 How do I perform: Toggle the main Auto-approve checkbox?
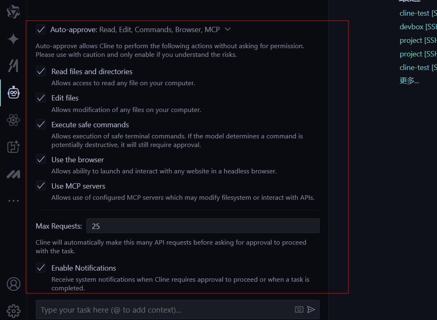coord(41,30)
